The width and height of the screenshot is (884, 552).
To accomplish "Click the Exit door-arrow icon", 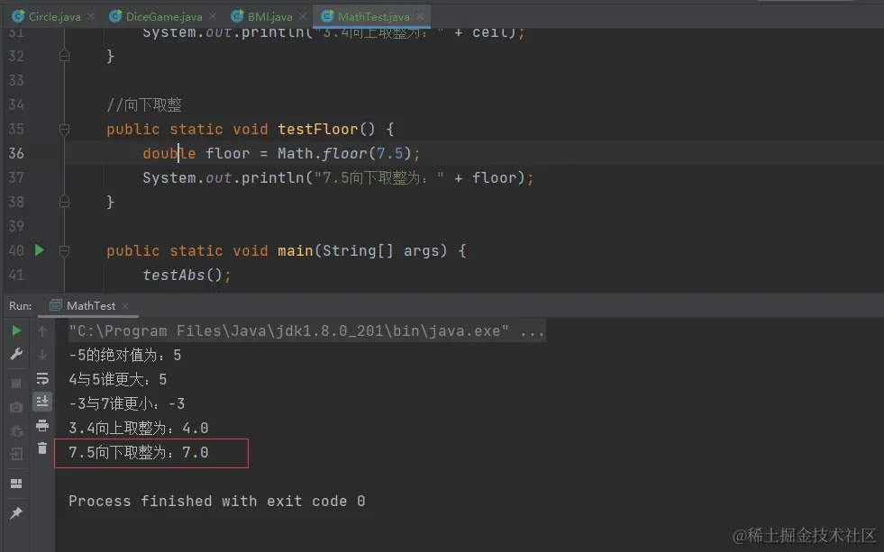I will [x=16, y=454].
